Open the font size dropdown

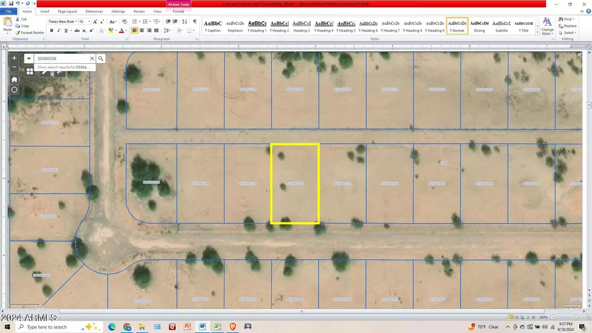tap(89, 22)
